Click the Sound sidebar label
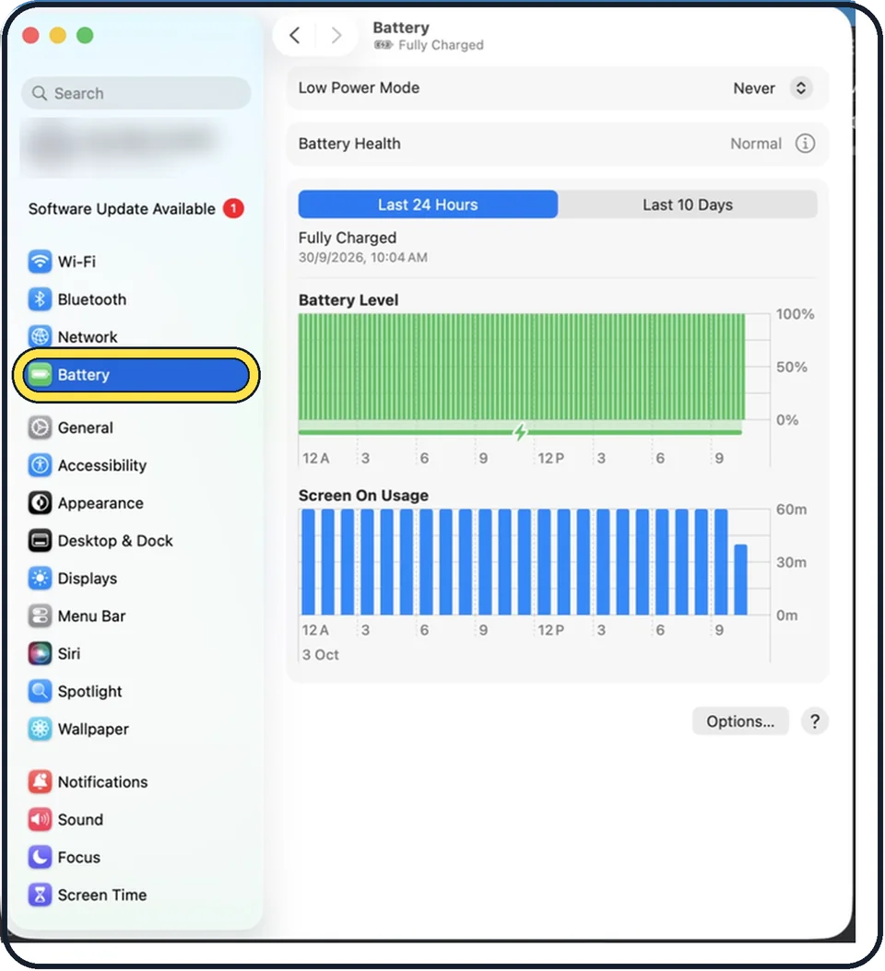Image resolution: width=885 pixels, height=971 pixels. [x=80, y=820]
